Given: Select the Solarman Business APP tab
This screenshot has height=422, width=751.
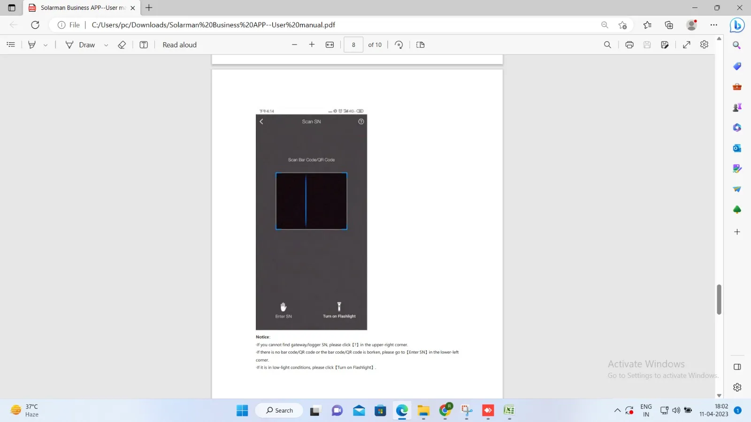Looking at the screenshot, I should (x=82, y=8).
